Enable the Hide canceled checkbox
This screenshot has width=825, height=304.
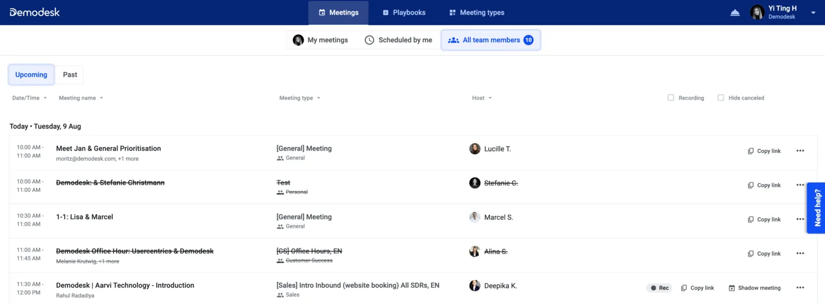pos(721,98)
